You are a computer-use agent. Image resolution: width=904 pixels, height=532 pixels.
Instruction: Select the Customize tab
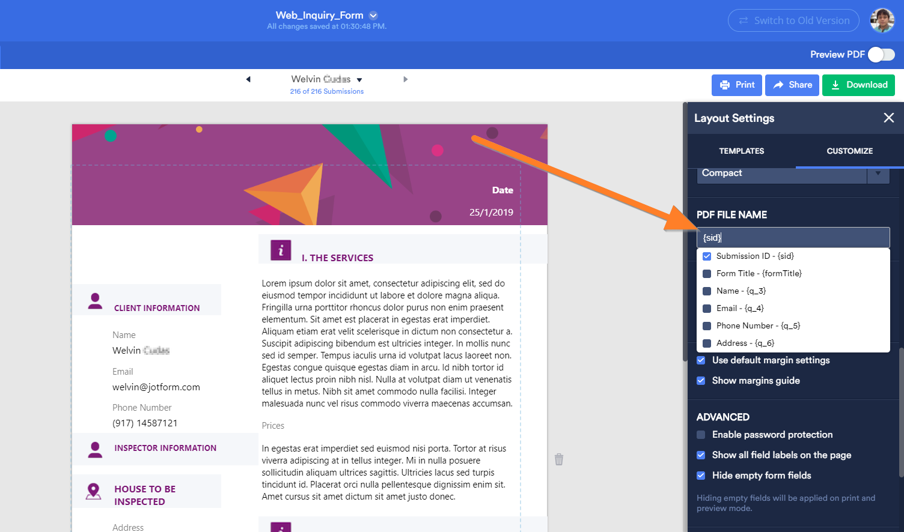coord(849,151)
